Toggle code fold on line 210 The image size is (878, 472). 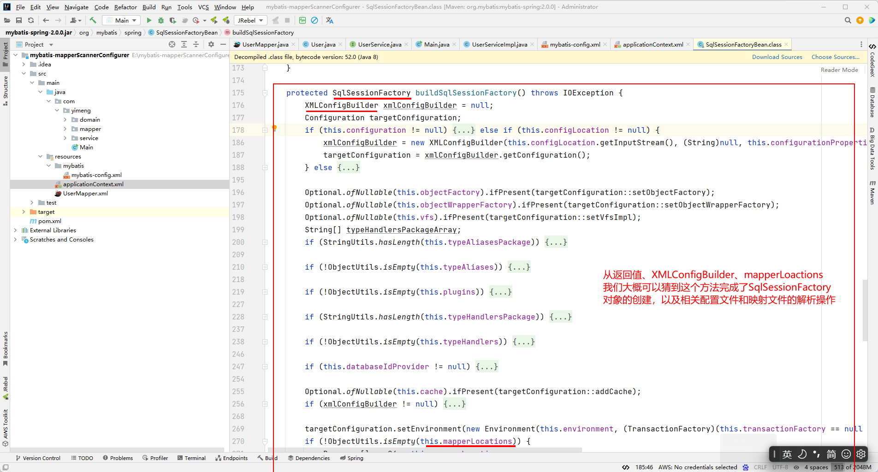pyautogui.click(x=265, y=267)
